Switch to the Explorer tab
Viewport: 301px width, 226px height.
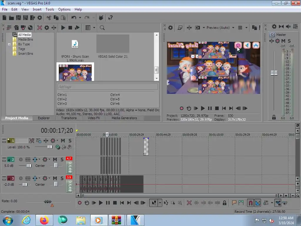[44, 118]
